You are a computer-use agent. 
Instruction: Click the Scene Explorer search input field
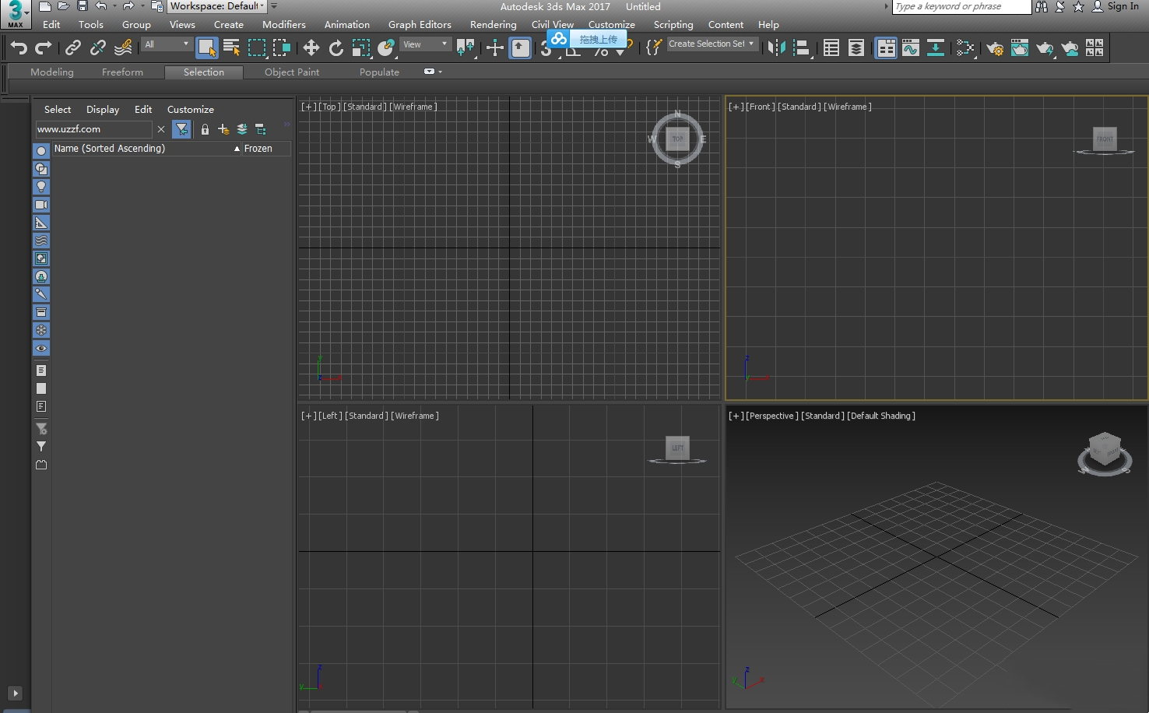[93, 129]
